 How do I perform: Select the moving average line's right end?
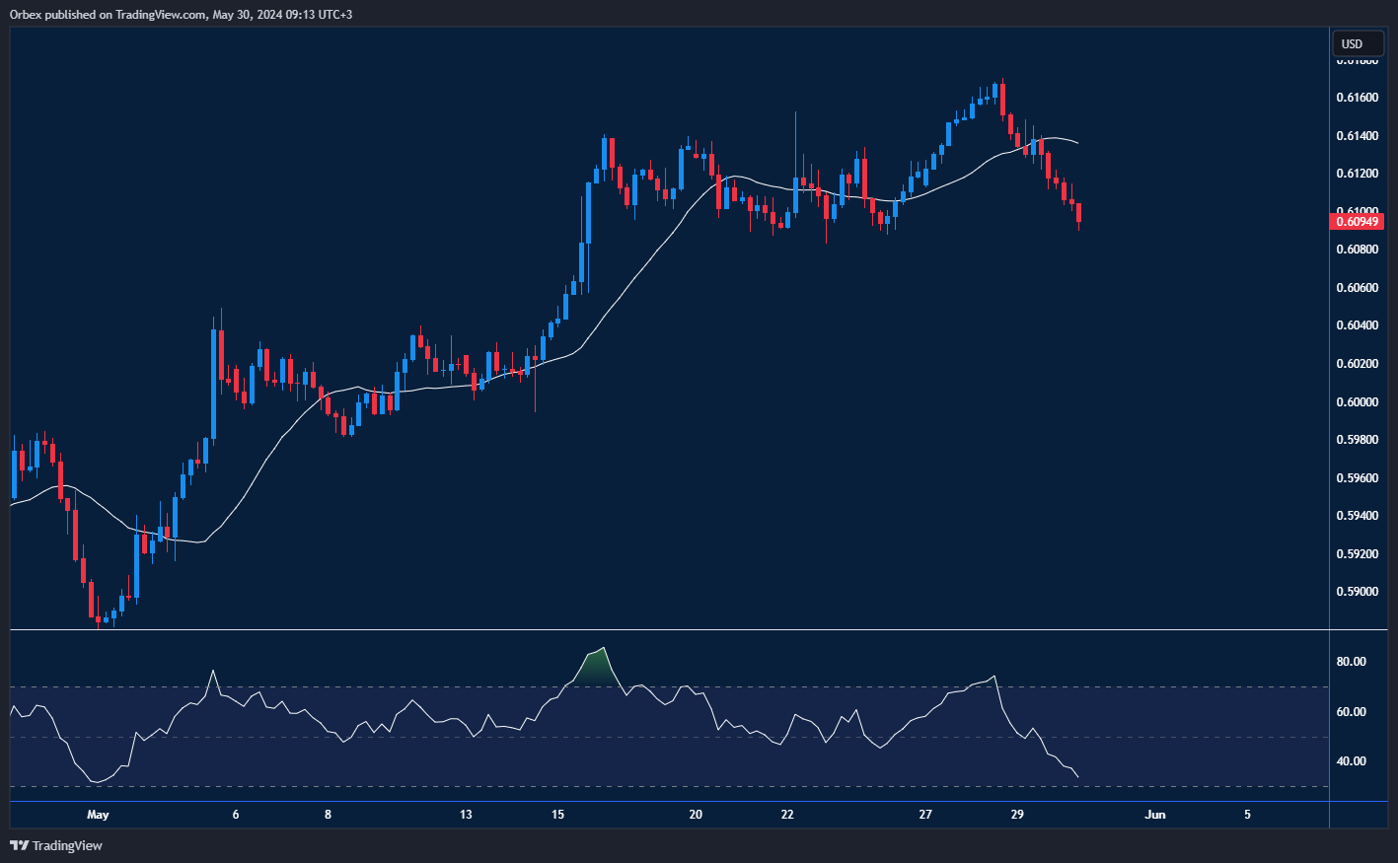[1076, 143]
